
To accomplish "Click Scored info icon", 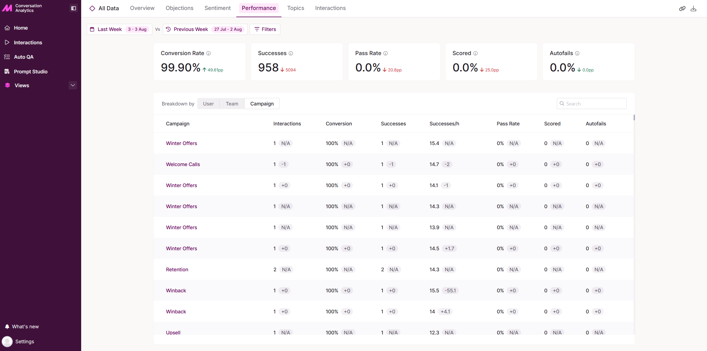I will [475, 53].
